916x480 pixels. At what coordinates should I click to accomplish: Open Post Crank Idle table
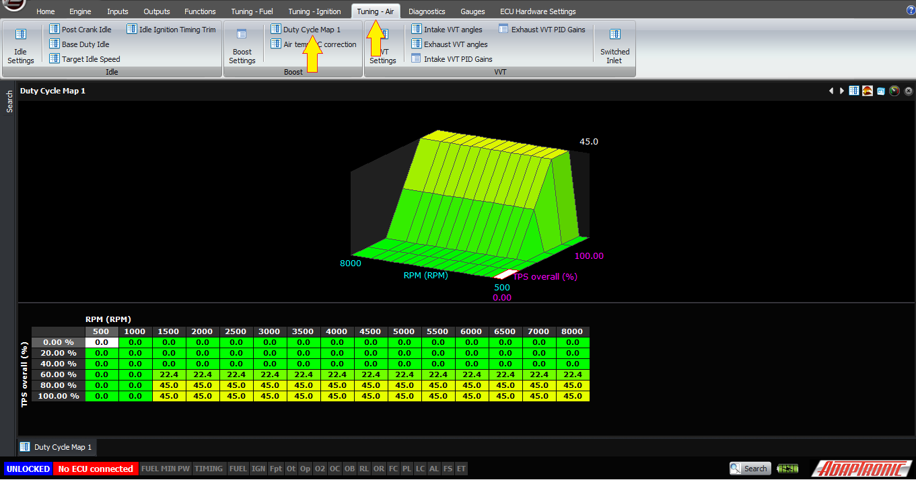tap(80, 30)
